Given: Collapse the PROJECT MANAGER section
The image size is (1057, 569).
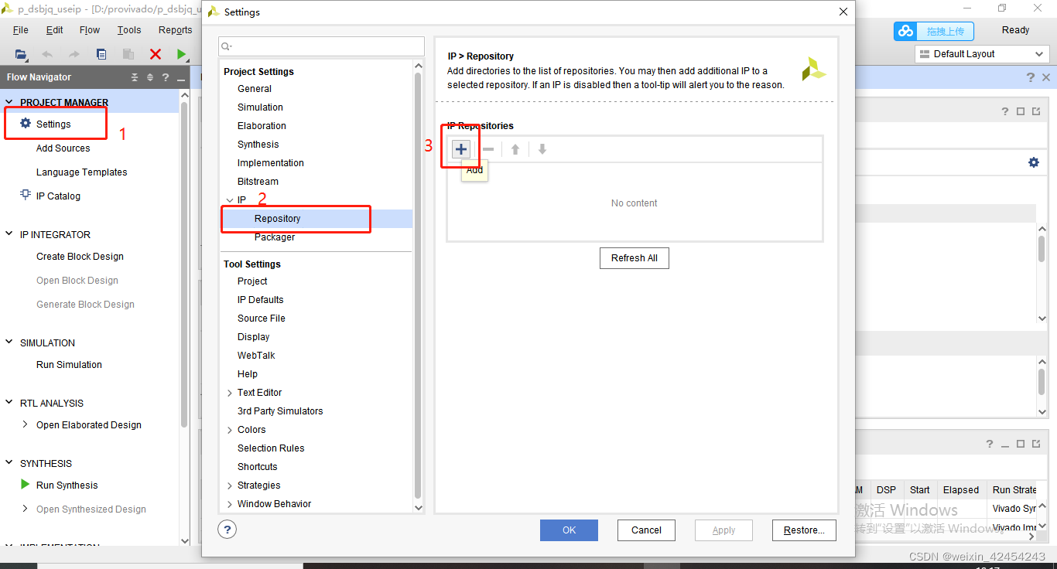Looking at the screenshot, I should pyautogui.click(x=9, y=102).
